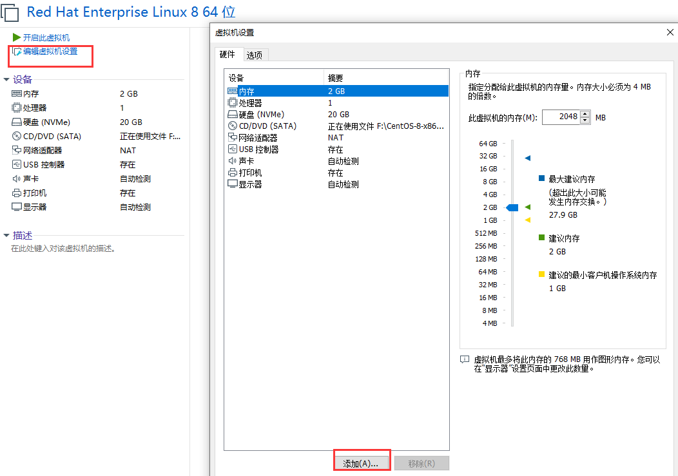678x476 pixels.
Task: Click the green recommended memory marker
Action: pyautogui.click(x=528, y=207)
